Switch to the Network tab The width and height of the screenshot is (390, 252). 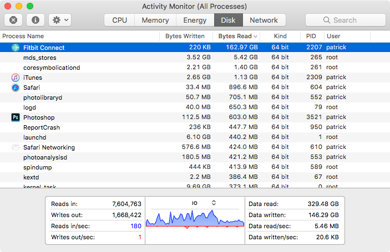[264, 20]
